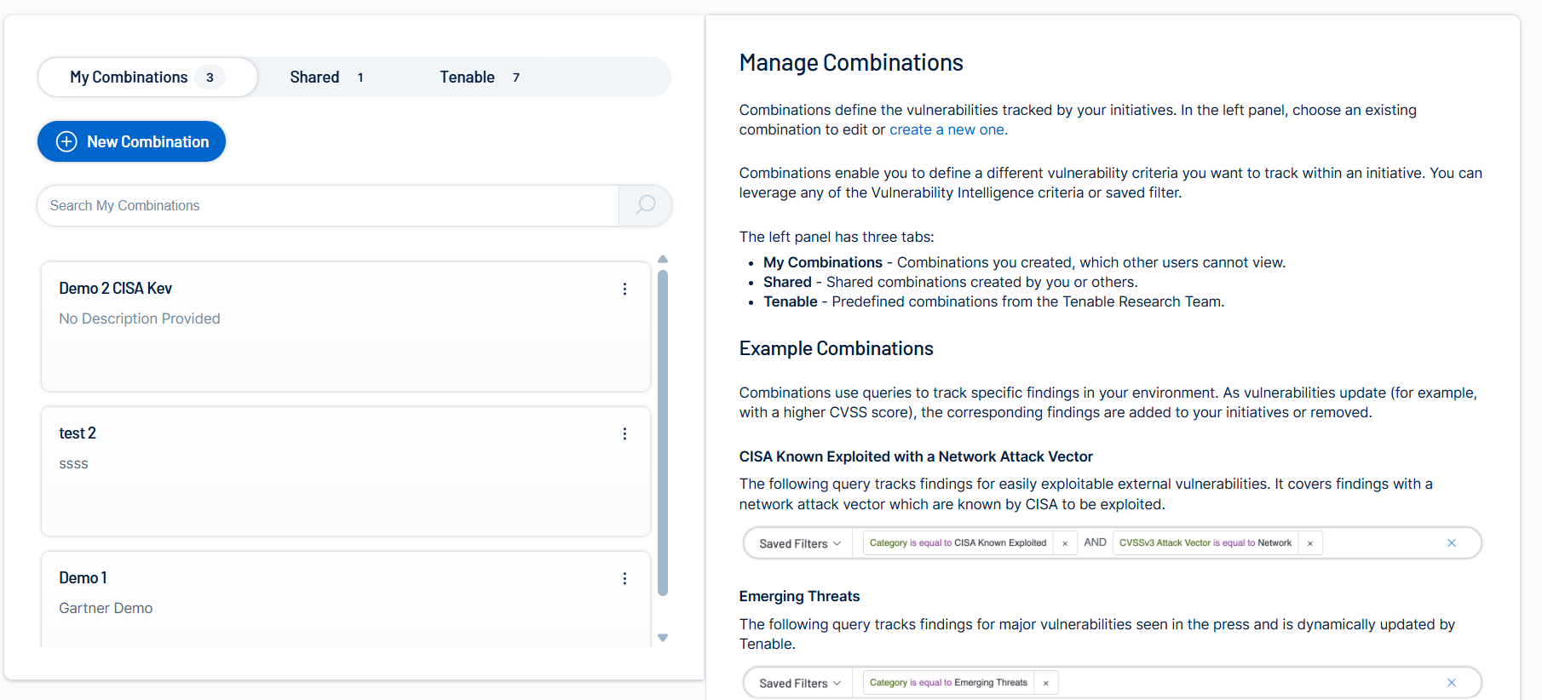Click the New Combination button
The height and width of the screenshot is (700, 1542).
tap(132, 141)
